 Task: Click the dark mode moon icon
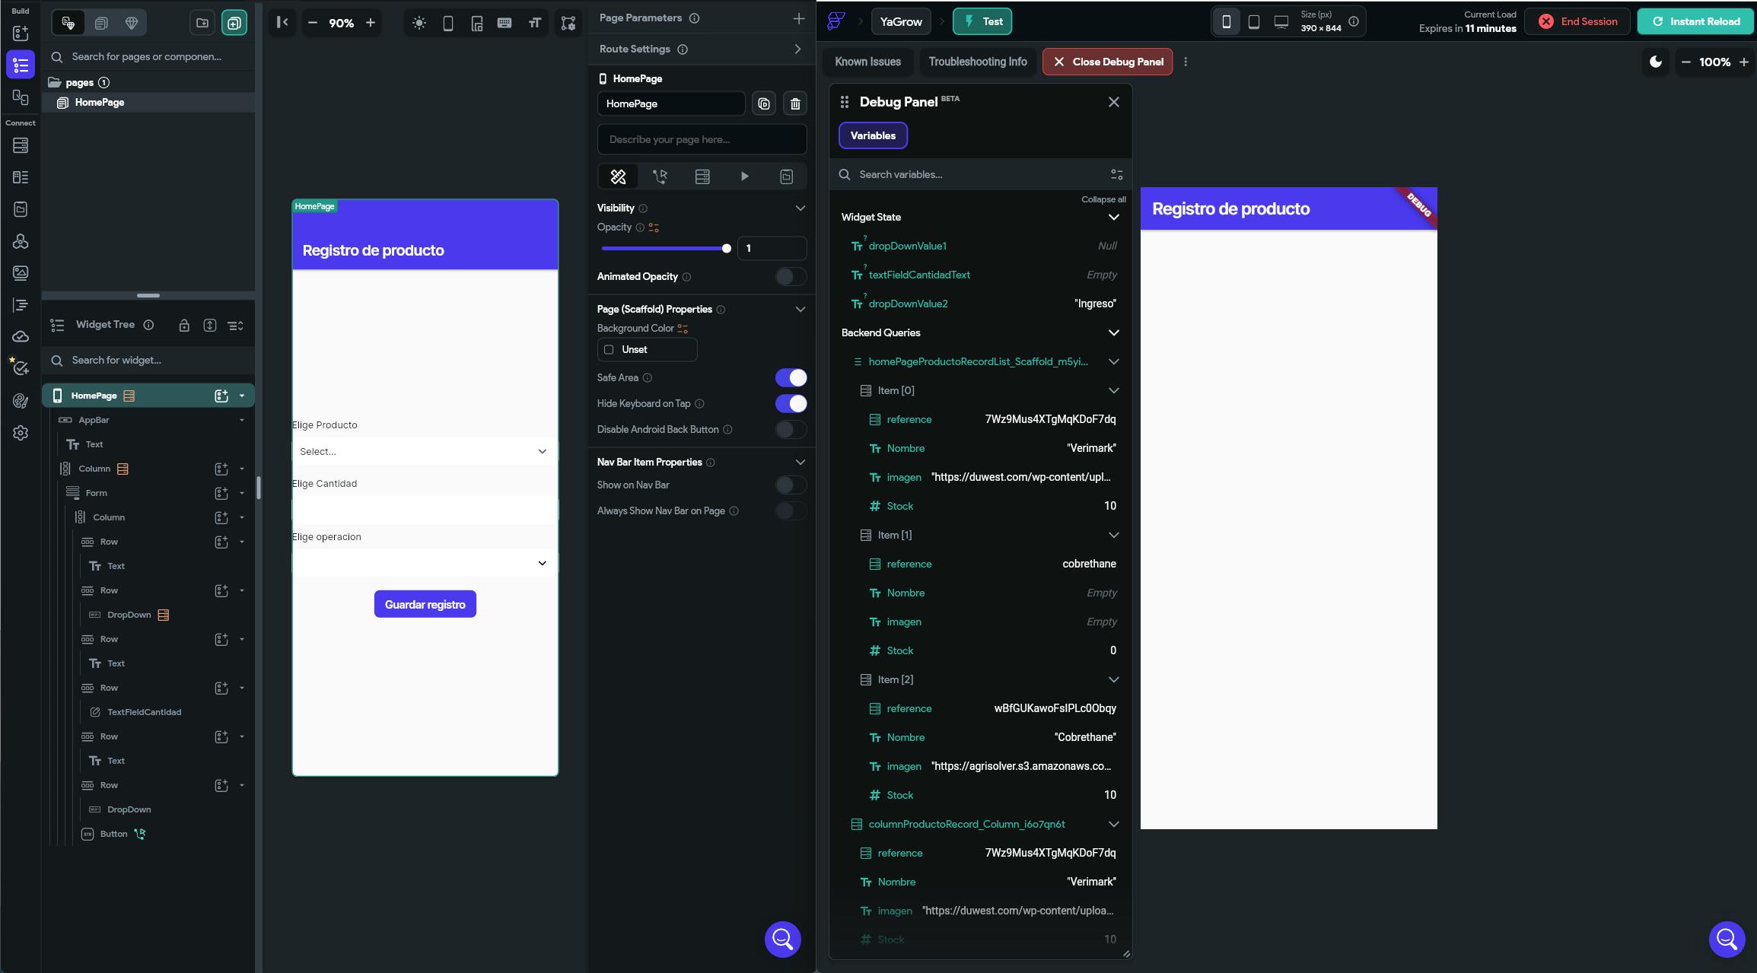pos(1656,62)
